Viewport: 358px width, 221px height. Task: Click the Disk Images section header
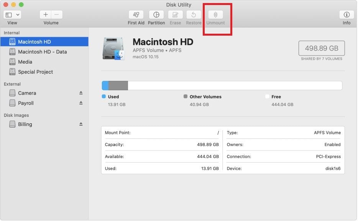click(16, 115)
